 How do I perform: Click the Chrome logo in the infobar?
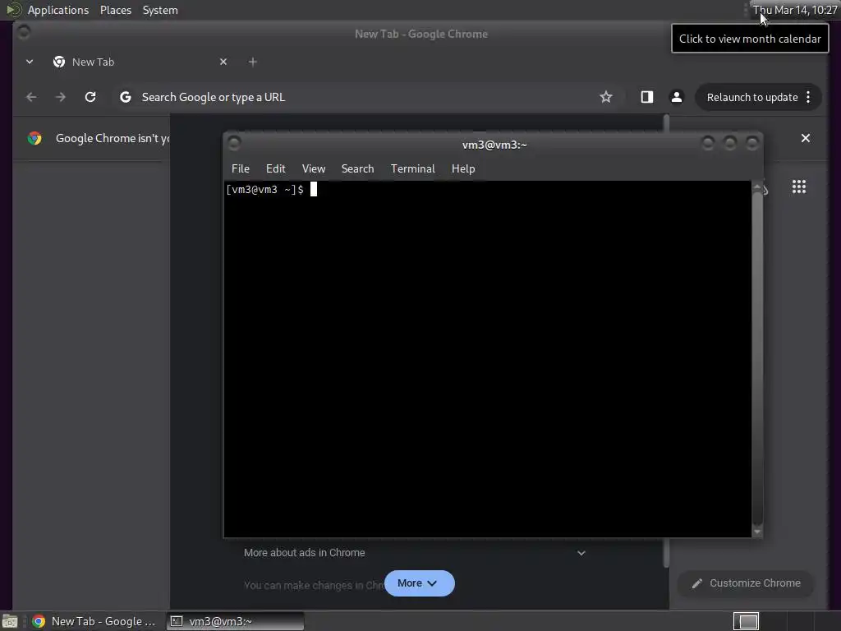[x=34, y=138]
